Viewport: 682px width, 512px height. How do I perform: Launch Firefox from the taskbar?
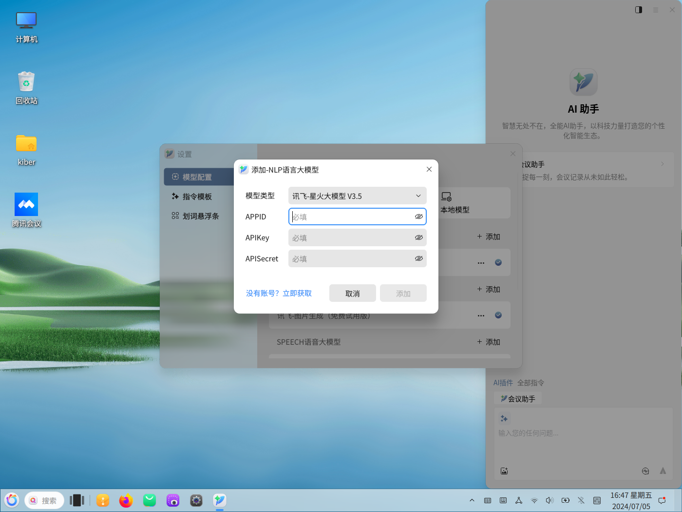point(126,500)
